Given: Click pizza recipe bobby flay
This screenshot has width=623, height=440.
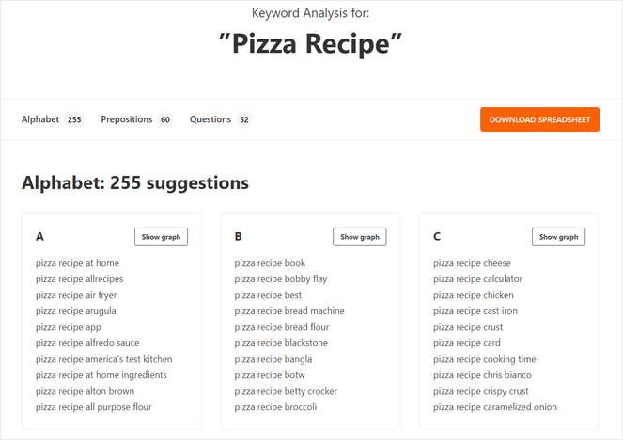Looking at the screenshot, I should 281,279.
